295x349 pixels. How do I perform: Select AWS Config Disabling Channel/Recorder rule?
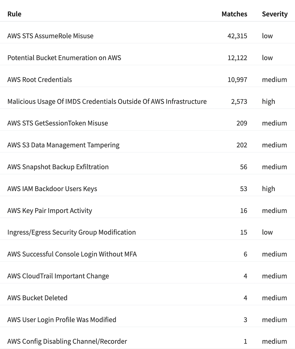coord(67,342)
